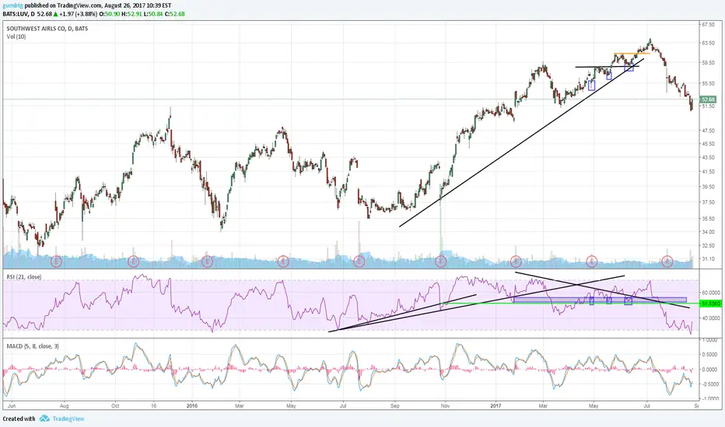Click the 31.10 price axis label
The width and height of the screenshot is (725, 427).
[709, 259]
